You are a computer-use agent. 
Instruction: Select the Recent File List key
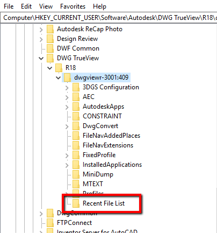tap(104, 203)
